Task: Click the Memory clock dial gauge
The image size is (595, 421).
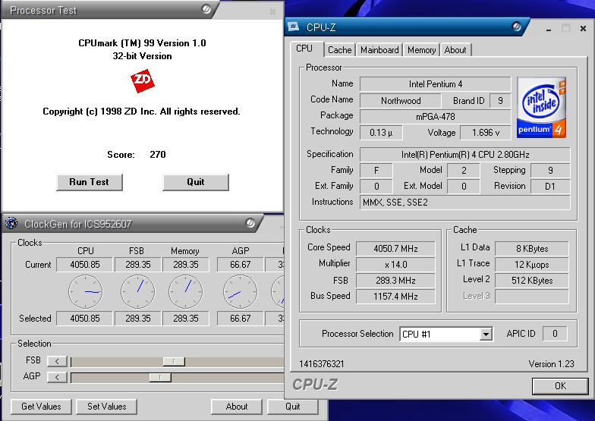Action: click(185, 291)
